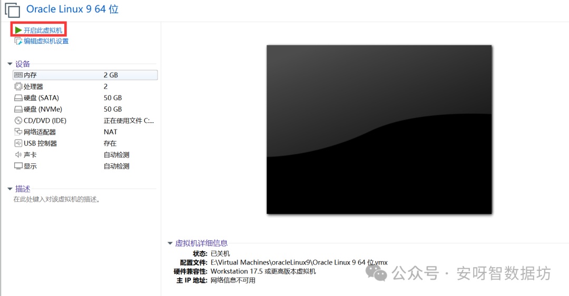Click the display monitor icon

point(18,166)
